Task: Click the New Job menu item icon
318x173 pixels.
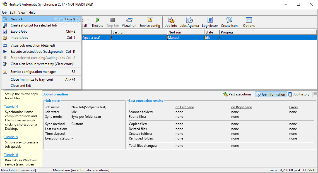Action: (x=5, y=19)
